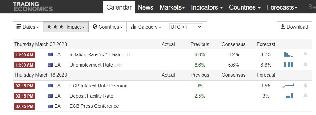Click the EU flag beside Deposit Facility Rate
The height and width of the screenshot is (115, 316).
(x=50, y=96)
